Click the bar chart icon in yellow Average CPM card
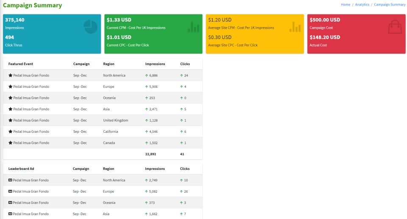This screenshot has width=407, height=219. click(295, 27)
